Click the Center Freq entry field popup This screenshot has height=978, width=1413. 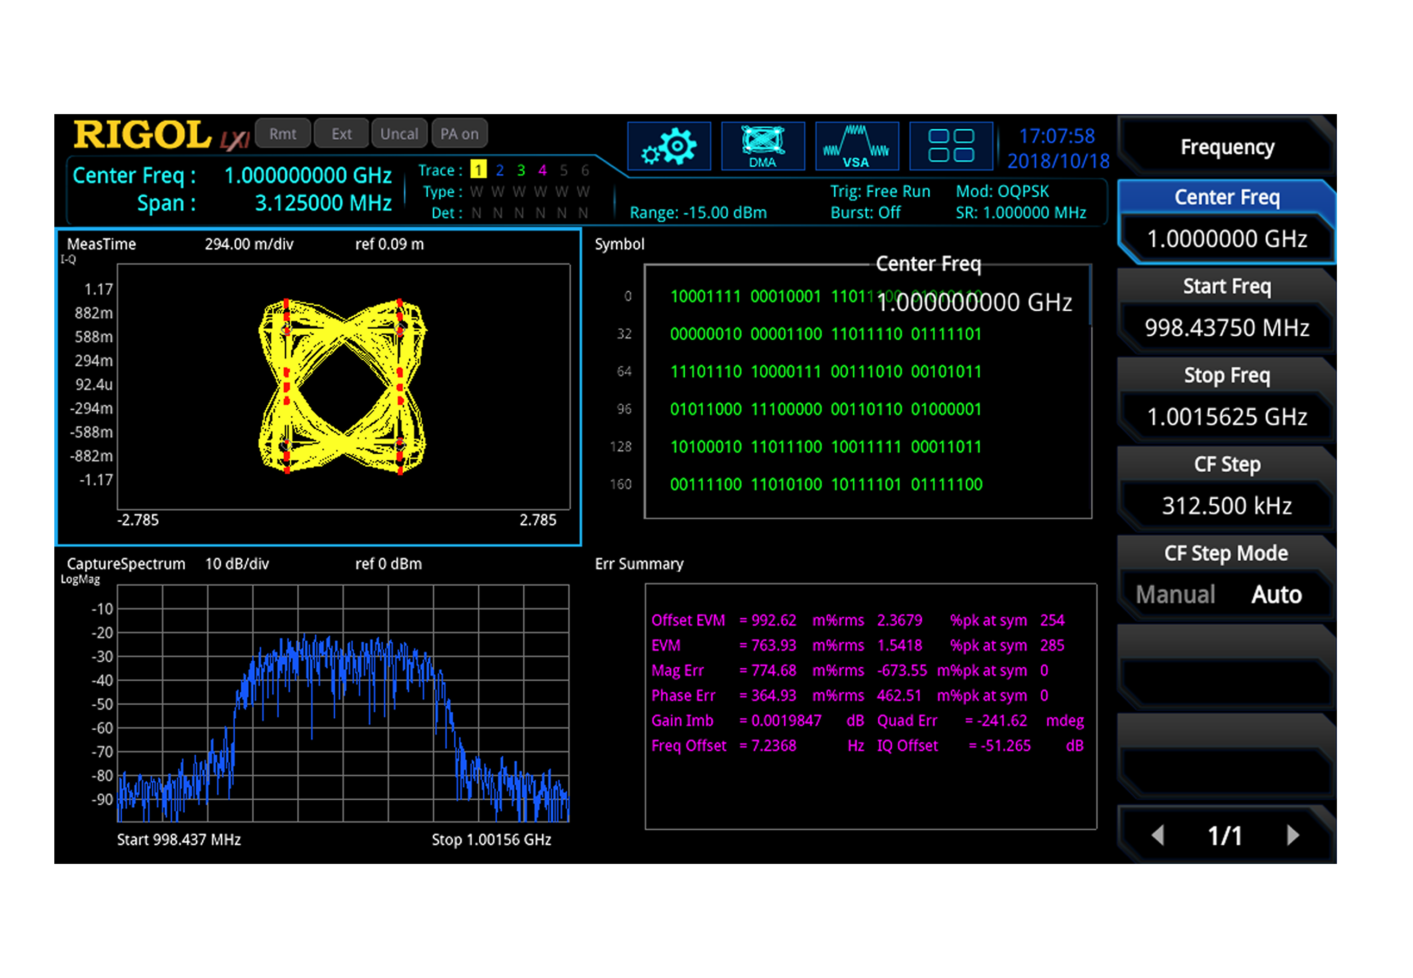point(974,302)
